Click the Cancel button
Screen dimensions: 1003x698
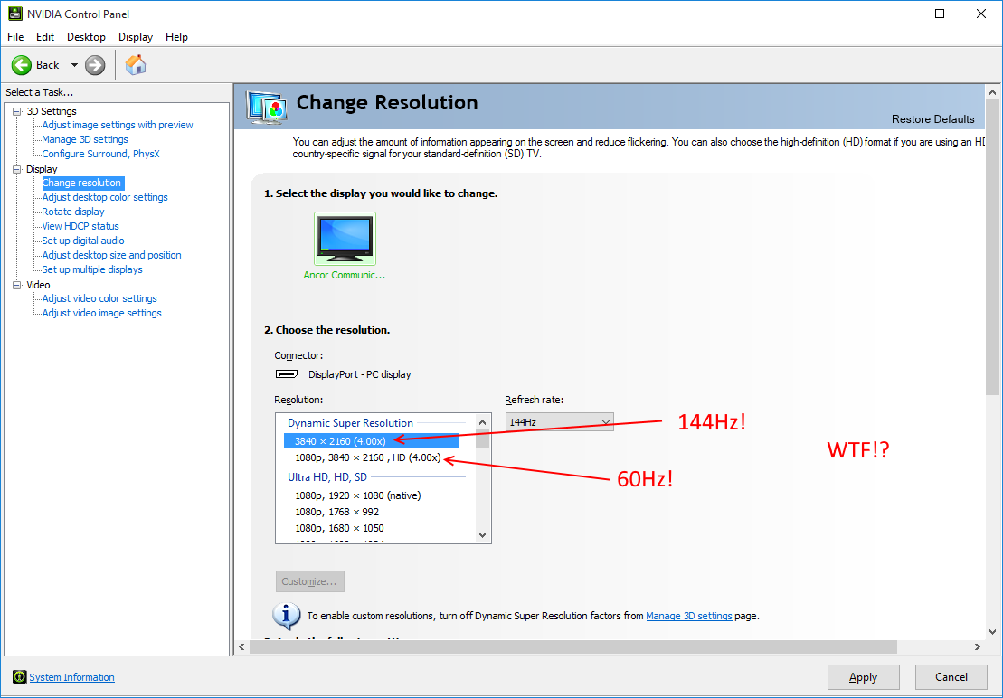(x=951, y=677)
